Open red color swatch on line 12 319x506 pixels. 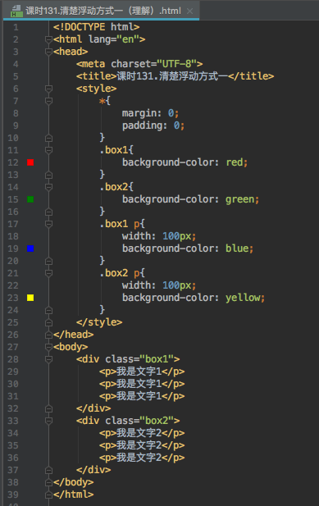pos(30,162)
